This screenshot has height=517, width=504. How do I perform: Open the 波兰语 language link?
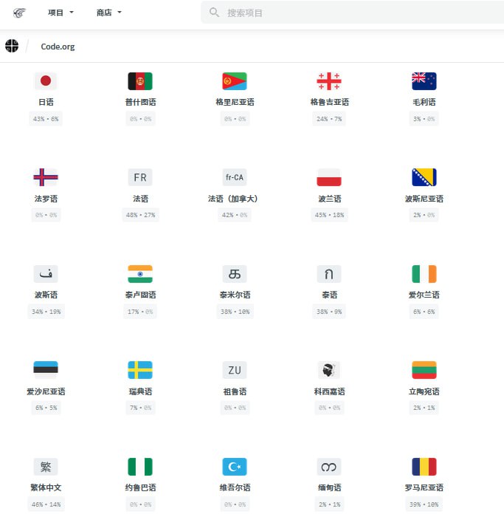[329, 199]
